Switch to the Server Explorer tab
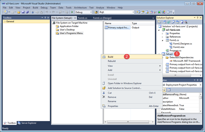The image size is (205, 132). click(x=27, y=123)
